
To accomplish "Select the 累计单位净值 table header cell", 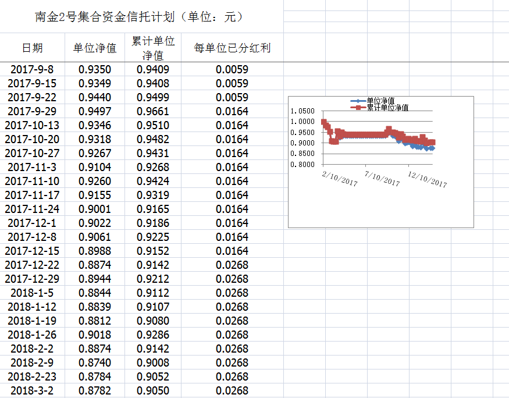I will click(x=153, y=48).
